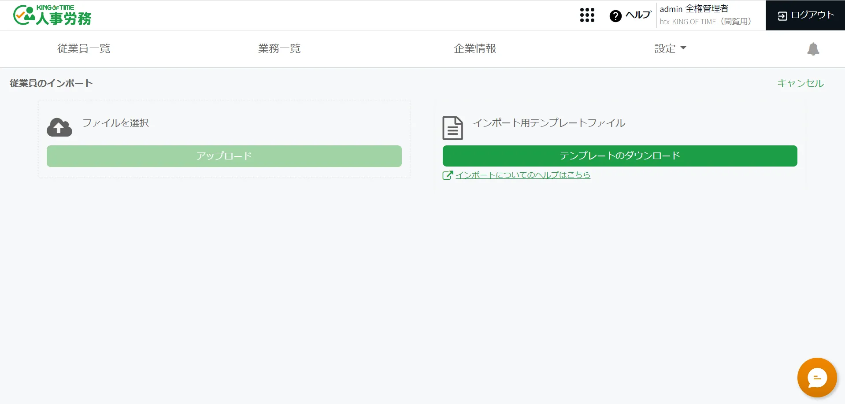This screenshot has width=845, height=404.
Task: Click the アップロード button
Action: (224, 156)
